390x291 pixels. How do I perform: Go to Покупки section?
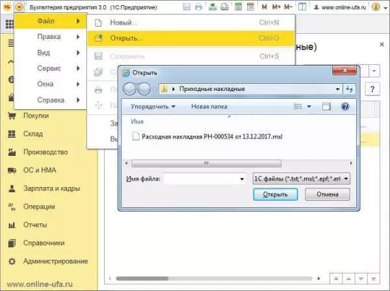tap(36, 116)
